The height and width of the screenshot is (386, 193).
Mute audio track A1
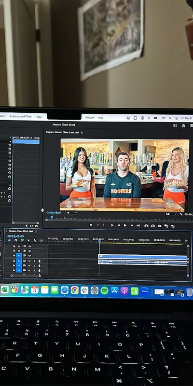tap(29, 261)
